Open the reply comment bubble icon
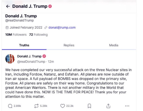Viewport: 143px width, 111px height. pyautogui.click(x=10, y=106)
